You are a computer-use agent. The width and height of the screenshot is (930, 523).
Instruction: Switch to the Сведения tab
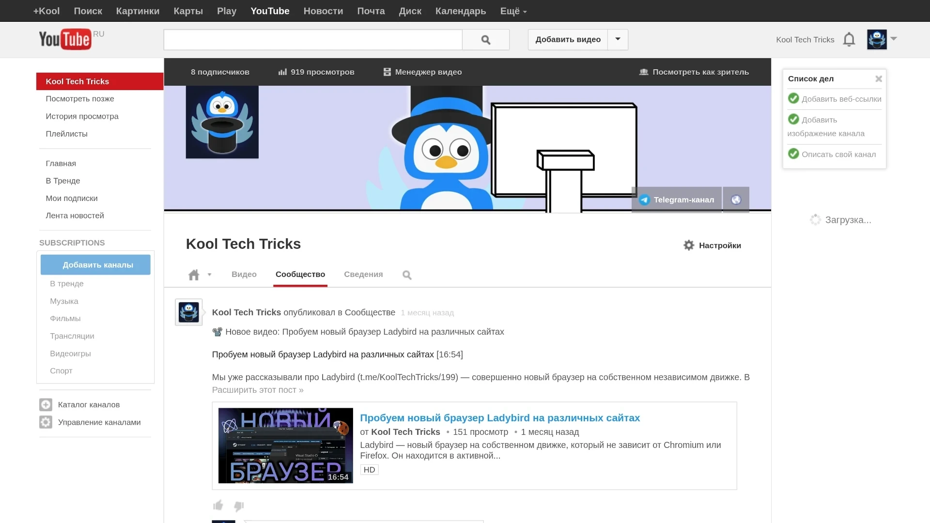[x=363, y=274]
